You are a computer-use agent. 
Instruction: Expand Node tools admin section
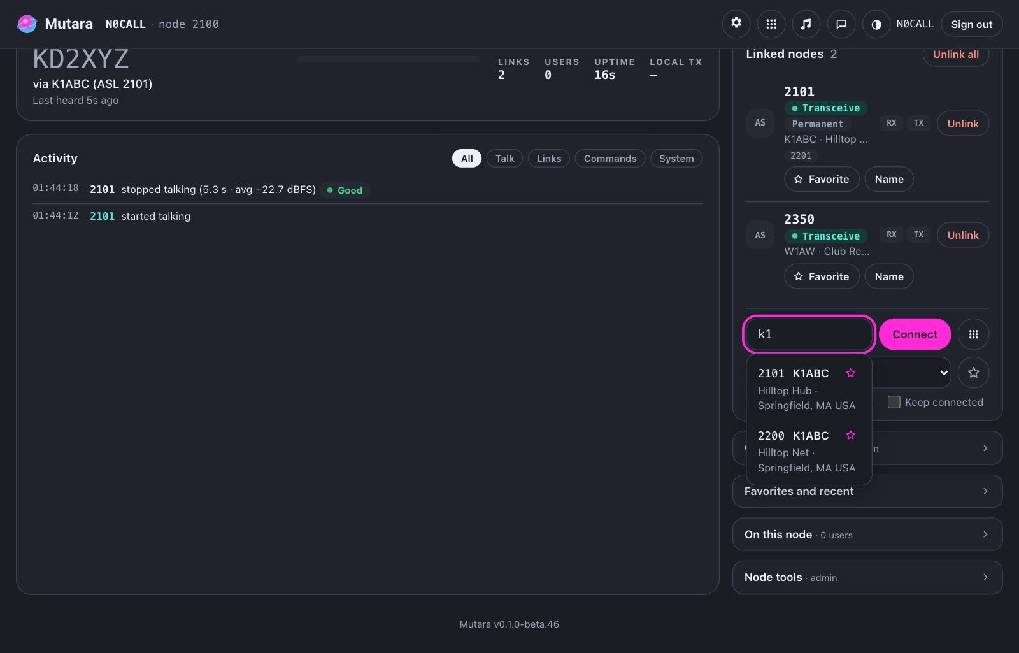[867, 577]
